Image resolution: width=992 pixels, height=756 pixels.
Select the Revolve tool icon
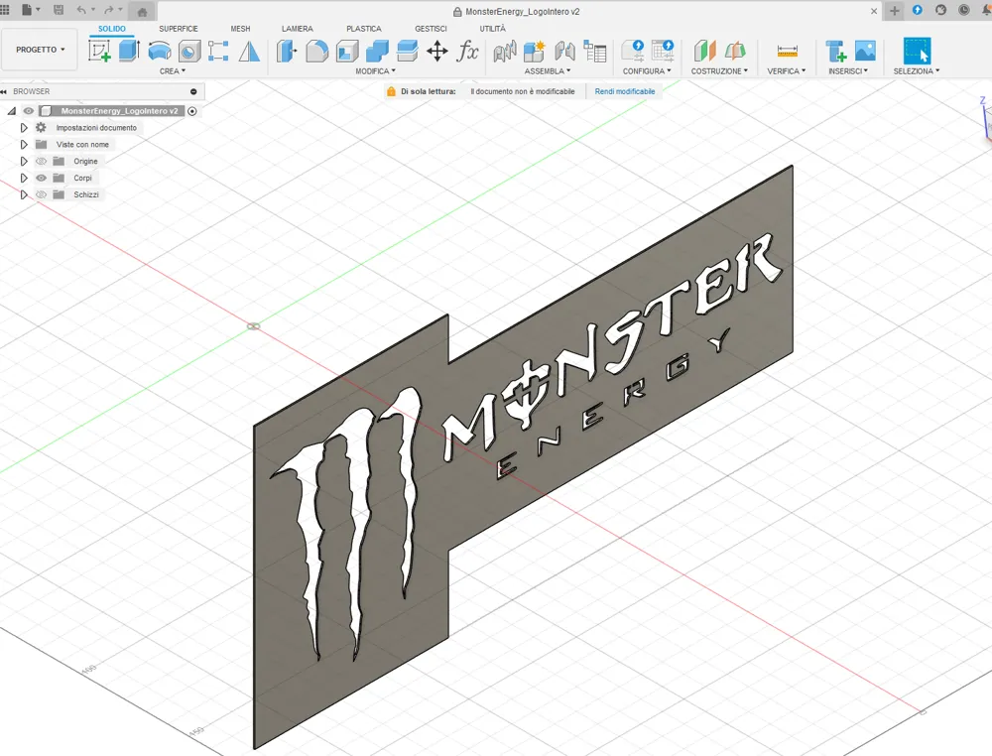[160, 51]
